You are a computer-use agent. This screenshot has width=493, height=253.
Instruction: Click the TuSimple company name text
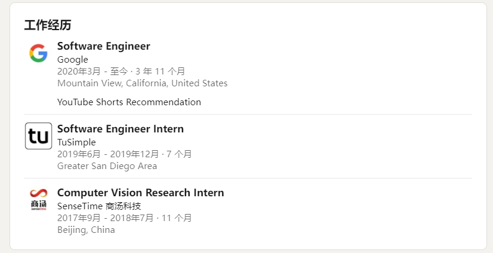[x=76, y=142]
